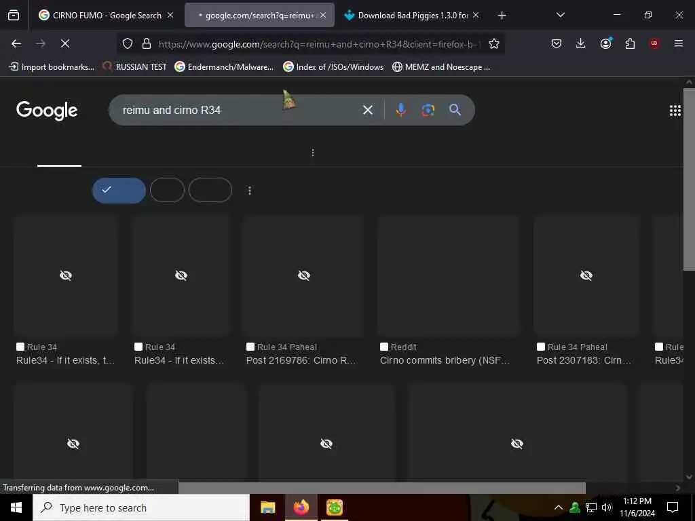The height and width of the screenshot is (521, 695).
Task: Open the MEMZ and Noescape bookmark
Action: [441, 67]
